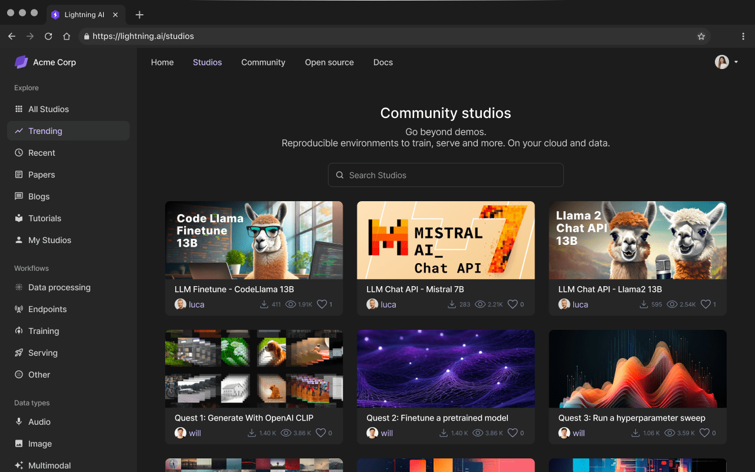Click the Papers document icon
The height and width of the screenshot is (472, 755).
(19, 175)
